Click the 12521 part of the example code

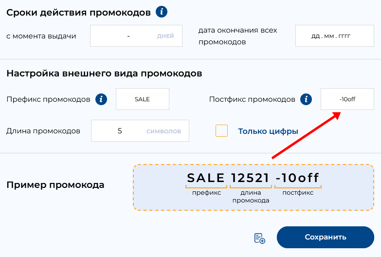point(250,178)
